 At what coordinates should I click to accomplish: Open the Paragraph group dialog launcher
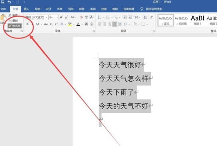[154, 31]
